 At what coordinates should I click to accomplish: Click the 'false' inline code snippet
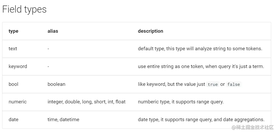[233, 84]
